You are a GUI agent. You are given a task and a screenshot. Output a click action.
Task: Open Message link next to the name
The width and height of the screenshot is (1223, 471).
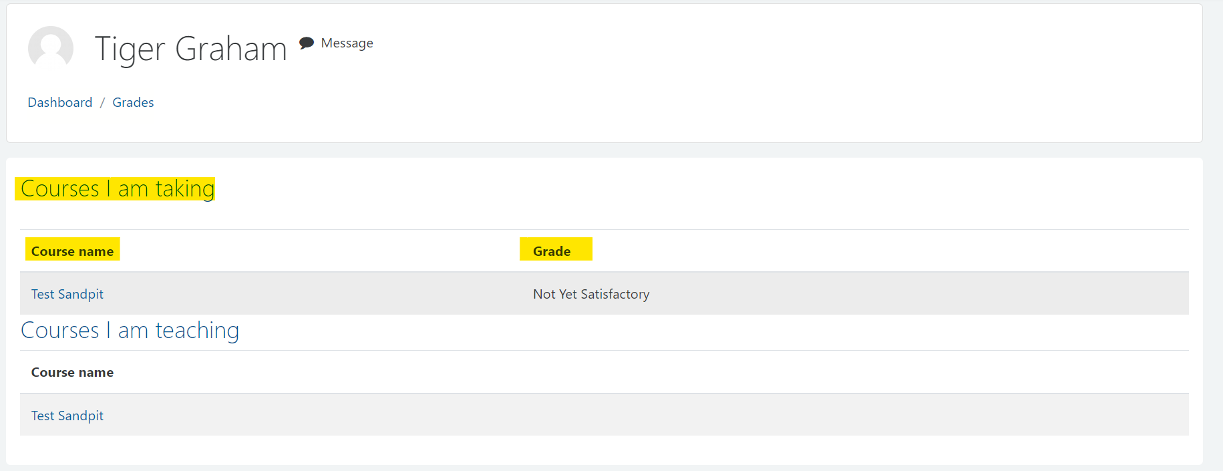(x=347, y=43)
